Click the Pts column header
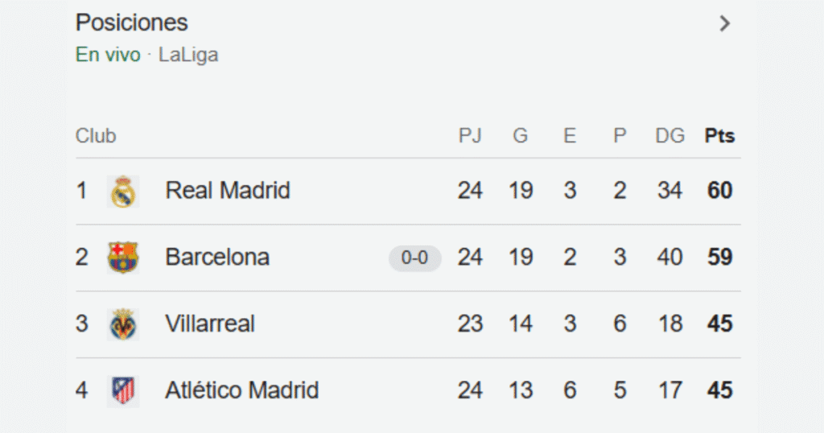This screenshot has width=824, height=433. 719,136
